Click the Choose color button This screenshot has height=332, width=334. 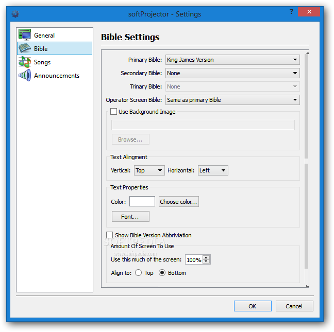point(179,202)
